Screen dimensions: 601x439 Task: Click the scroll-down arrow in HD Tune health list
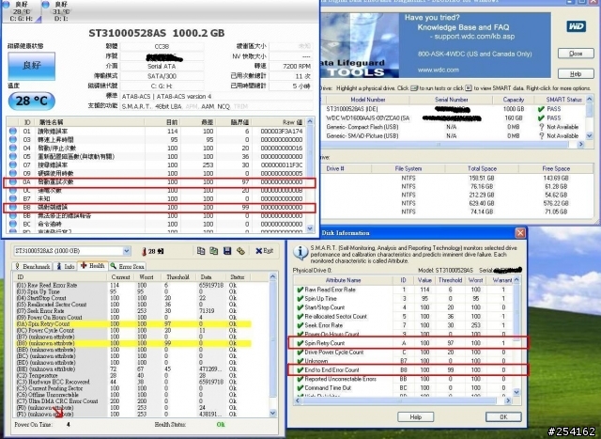(272, 414)
